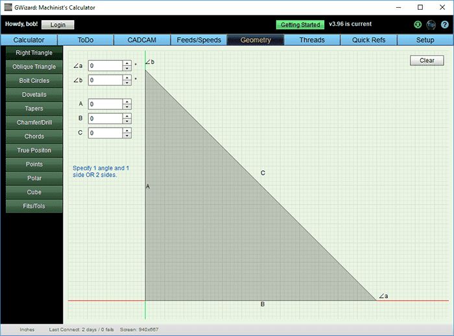Image resolution: width=454 pixels, height=336 pixels.
Task: Open the Polar calculator
Action: [34, 178]
